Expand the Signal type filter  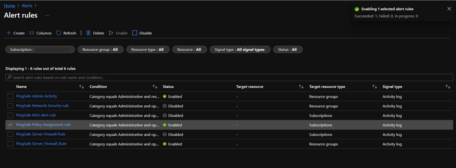click(240, 50)
